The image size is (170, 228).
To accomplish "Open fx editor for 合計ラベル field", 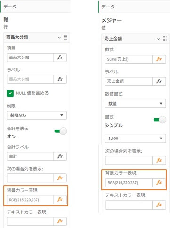I will 60,156.
